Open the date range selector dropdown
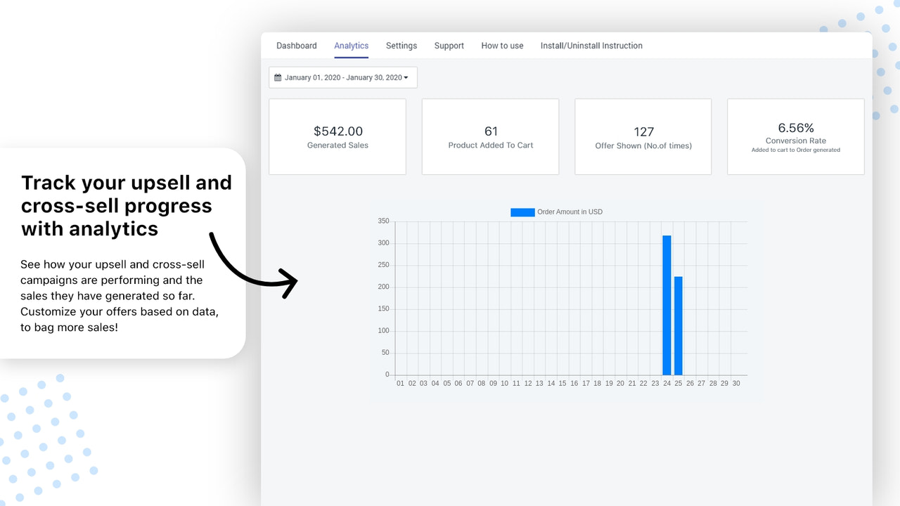This screenshot has height=506, width=900. point(342,77)
